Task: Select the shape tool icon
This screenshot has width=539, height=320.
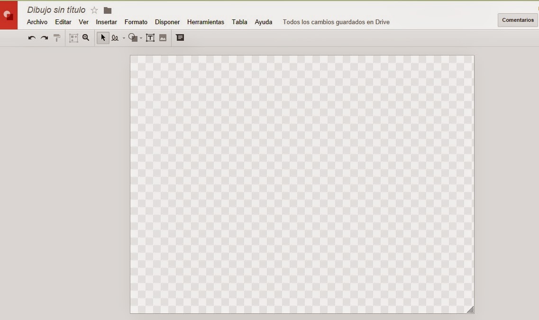Action: (133, 37)
